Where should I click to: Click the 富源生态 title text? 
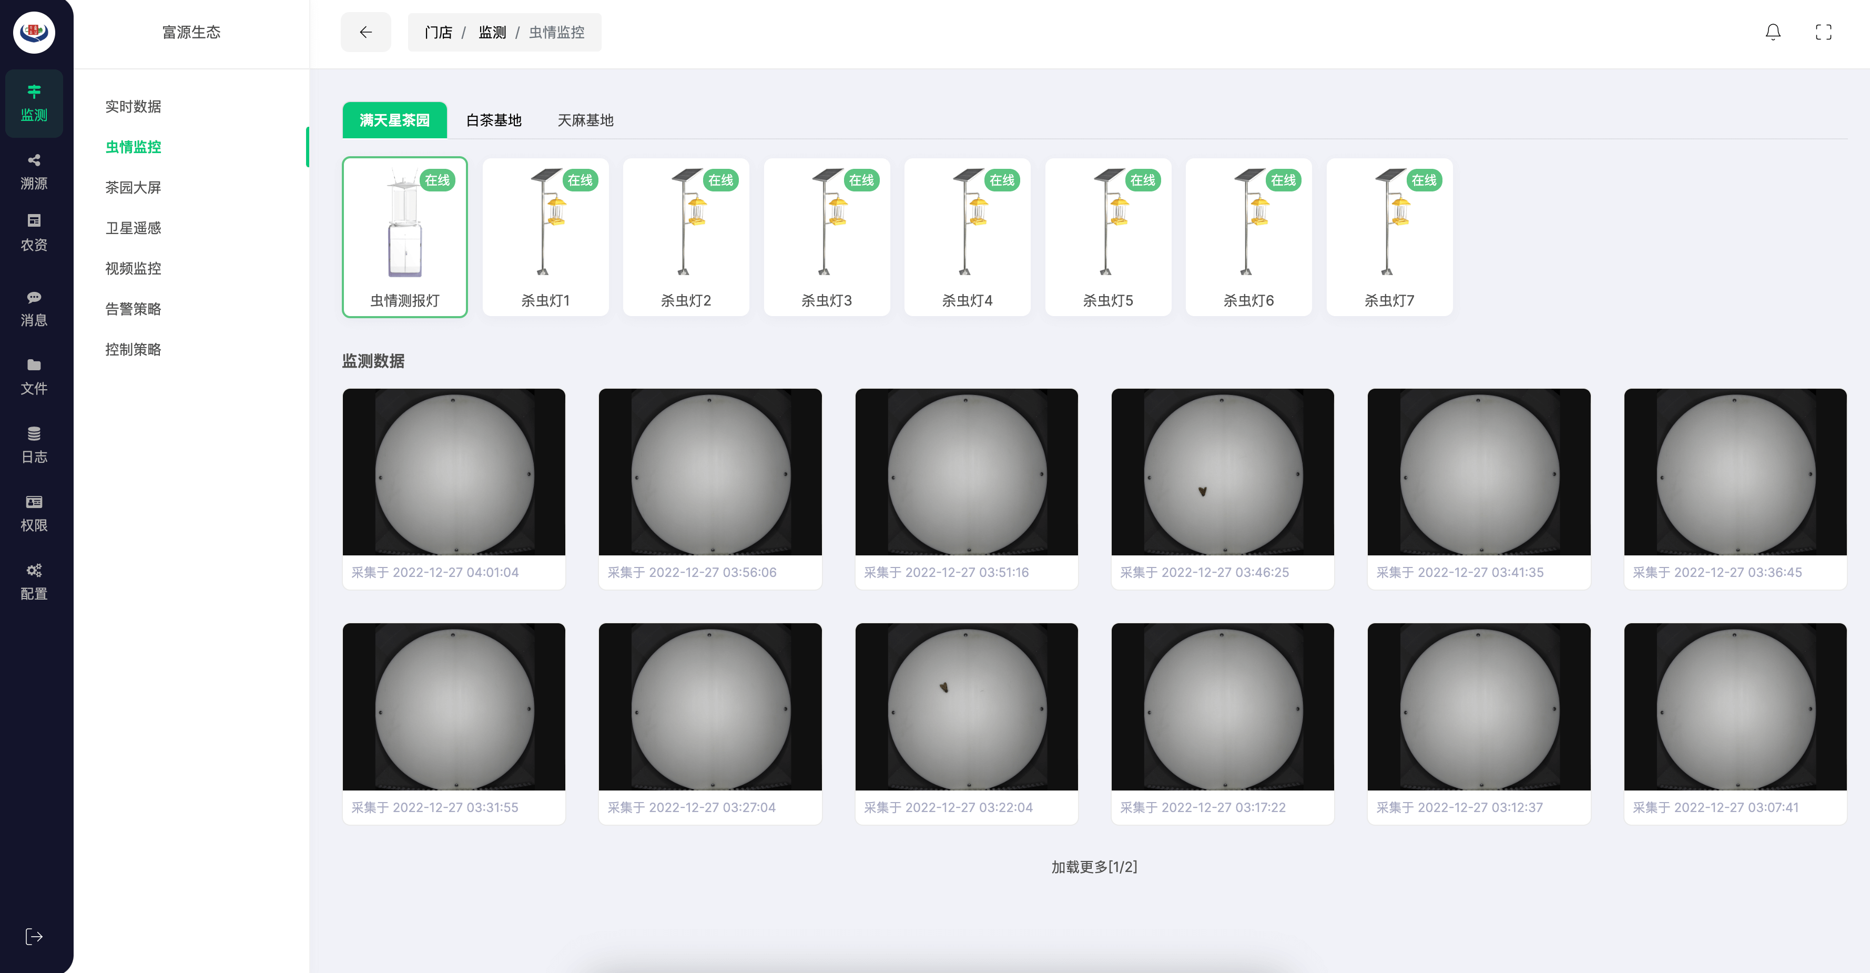click(191, 32)
